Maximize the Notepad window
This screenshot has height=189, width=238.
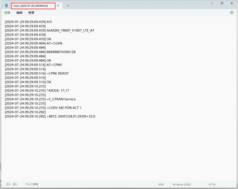point(222,3)
